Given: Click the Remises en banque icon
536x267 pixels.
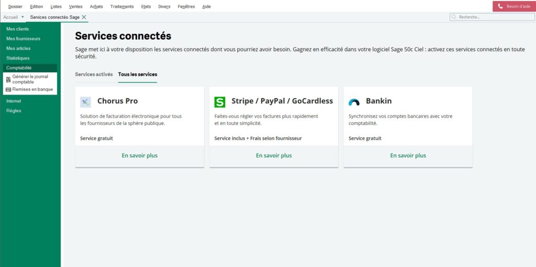Looking at the screenshot, I should (x=8, y=89).
